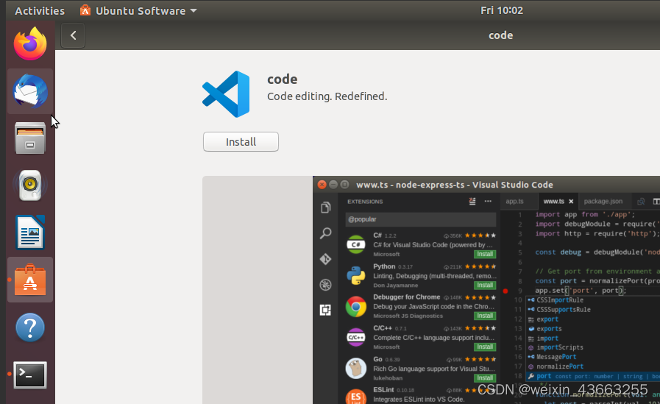Select the exports suggestion
660x404 pixels.
(x=550, y=329)
